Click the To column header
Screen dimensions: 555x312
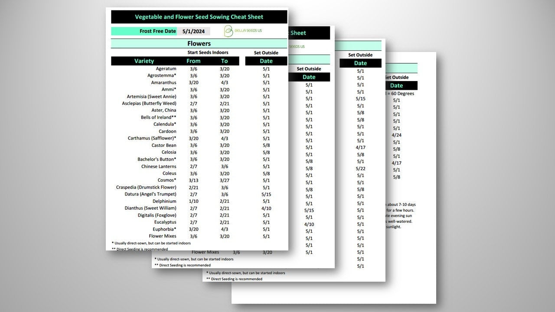(x=224, y=61)
